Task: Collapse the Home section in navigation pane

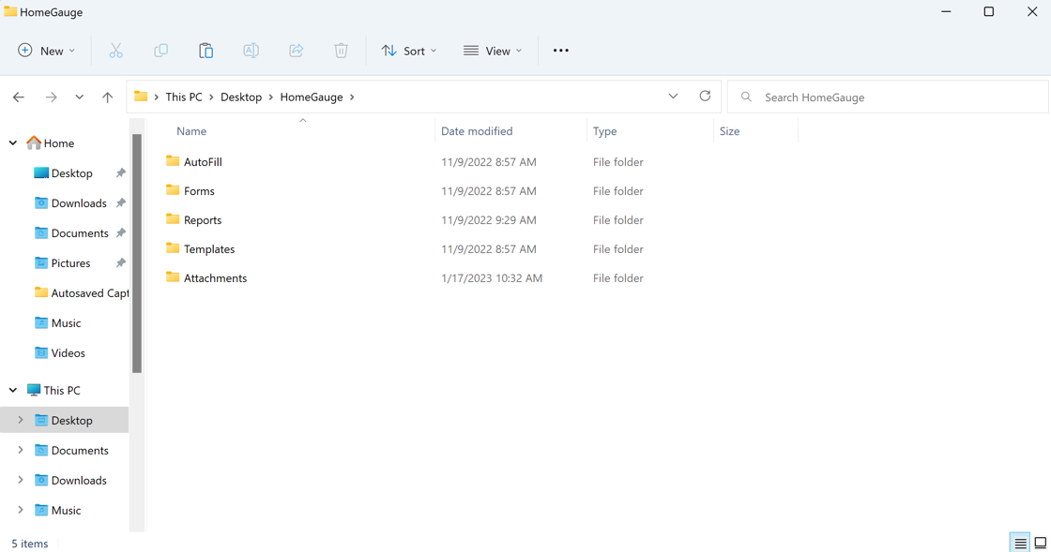Action: (13, 143)
